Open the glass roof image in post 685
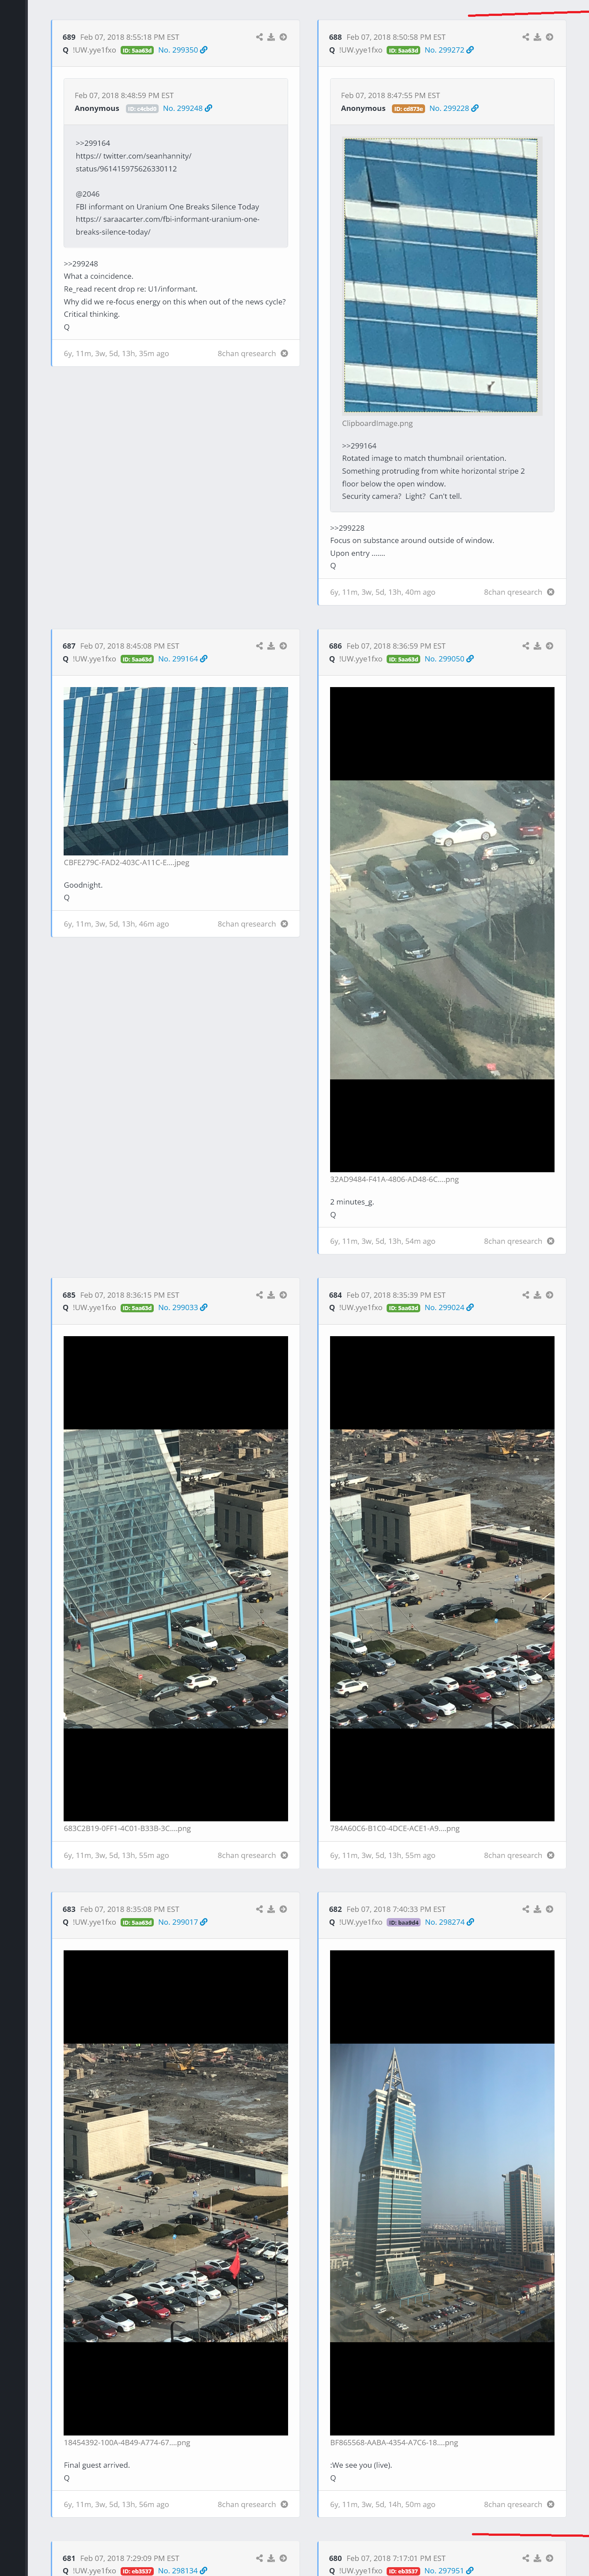Image resolution: width=589 pixels, height=2576 pixels. click(176, 1578)
